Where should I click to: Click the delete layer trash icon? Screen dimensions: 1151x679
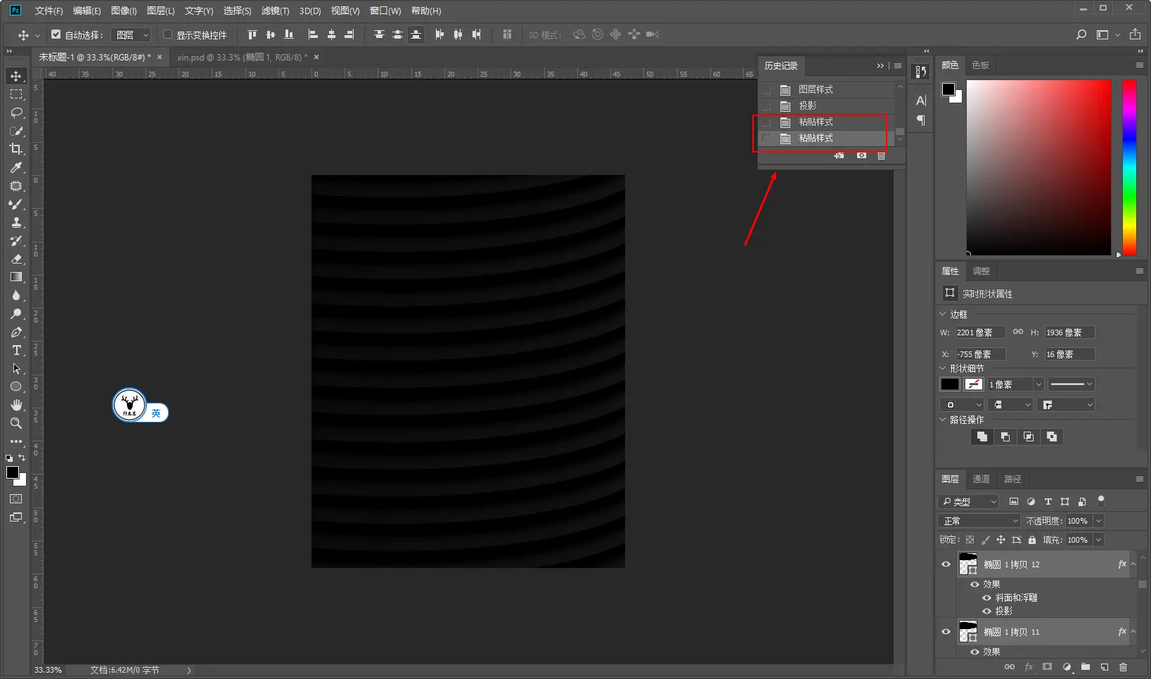click(1123, 666)
